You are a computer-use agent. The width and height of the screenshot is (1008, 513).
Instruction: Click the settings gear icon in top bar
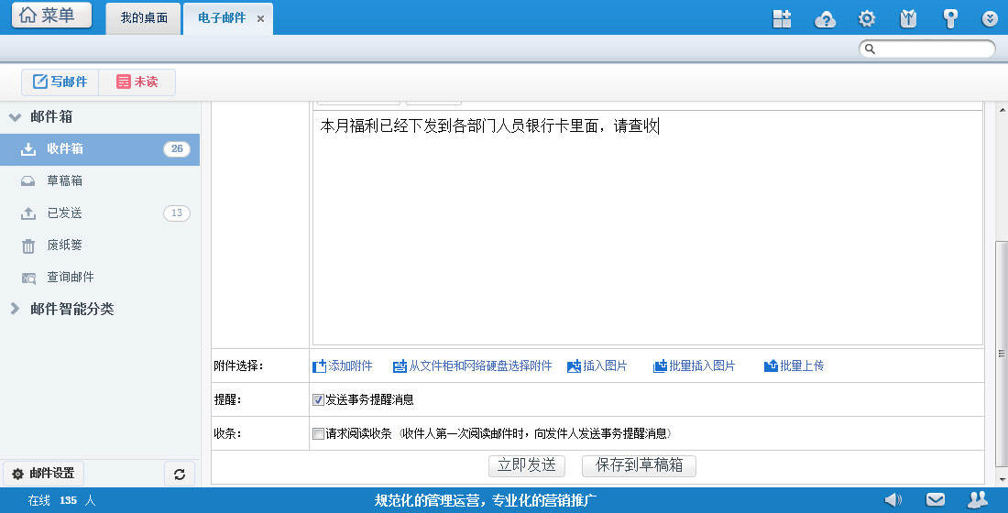[x=866, y=18]
